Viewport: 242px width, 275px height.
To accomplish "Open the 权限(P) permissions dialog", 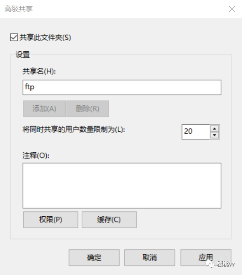I will pos(51,220).
